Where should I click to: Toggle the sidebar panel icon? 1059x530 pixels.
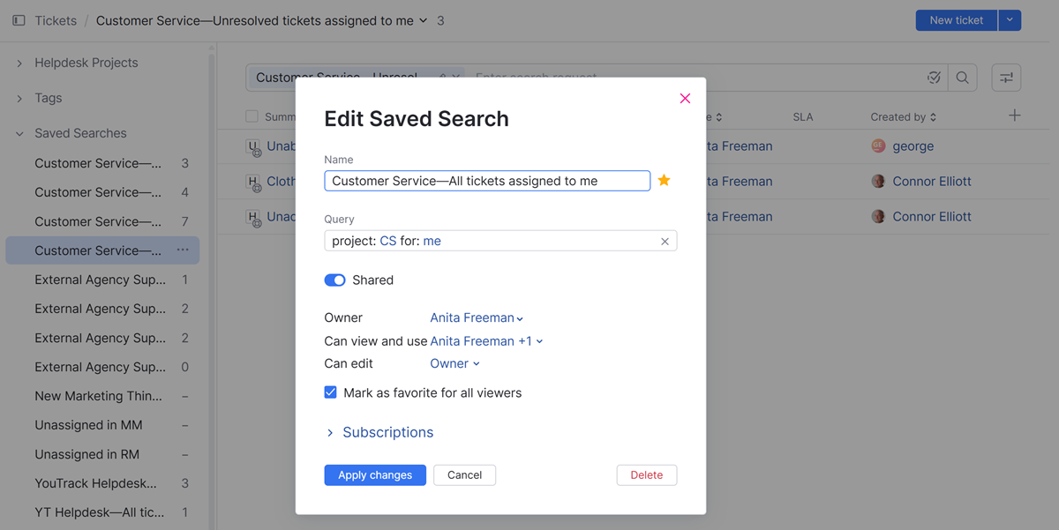[19, 20]
